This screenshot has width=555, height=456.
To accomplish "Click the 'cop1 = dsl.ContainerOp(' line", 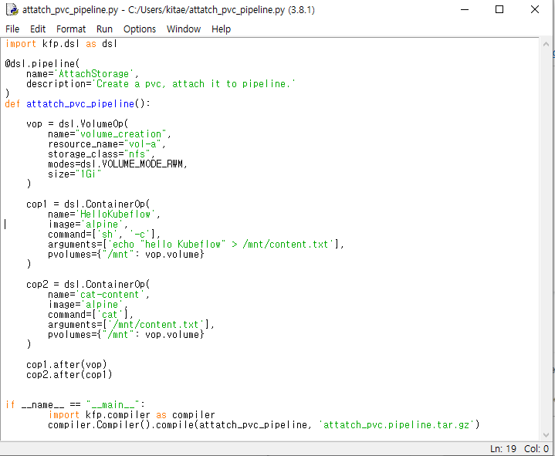I will [88, 204].
